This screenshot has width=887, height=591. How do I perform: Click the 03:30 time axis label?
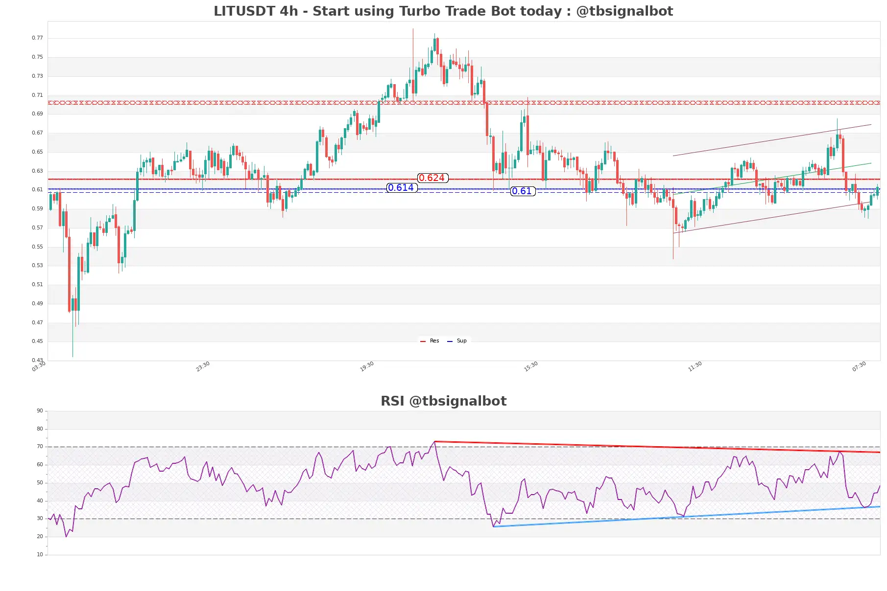tap(39, 366)
